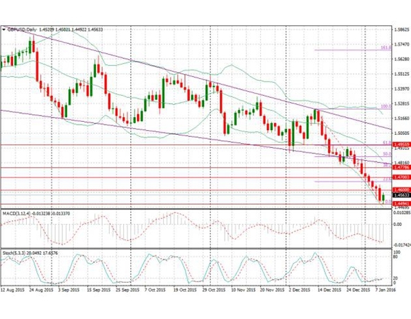
Task: Click the 1.53970 price on the scale
Action: [x=400, y=89]
